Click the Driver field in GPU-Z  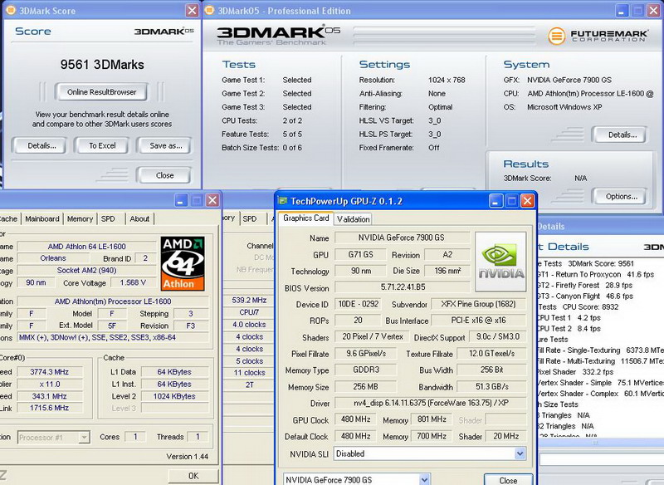[x=431, y=403]
